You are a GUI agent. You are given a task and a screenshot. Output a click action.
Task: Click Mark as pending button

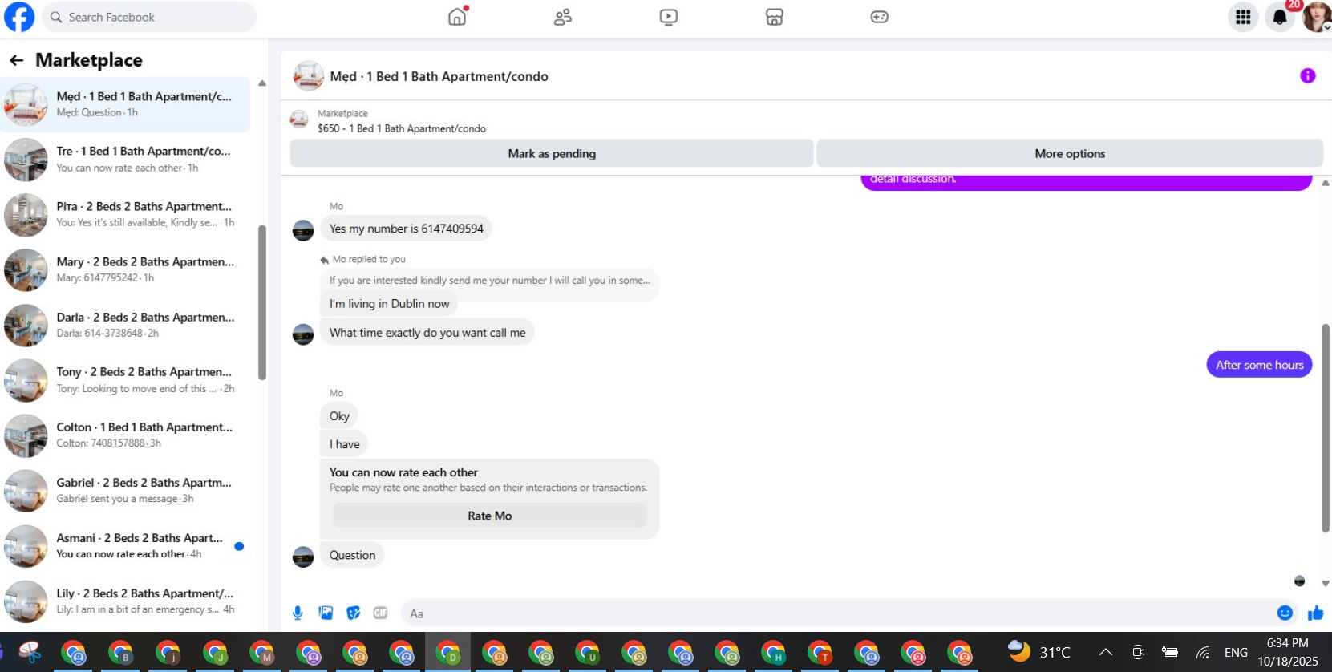552,153
